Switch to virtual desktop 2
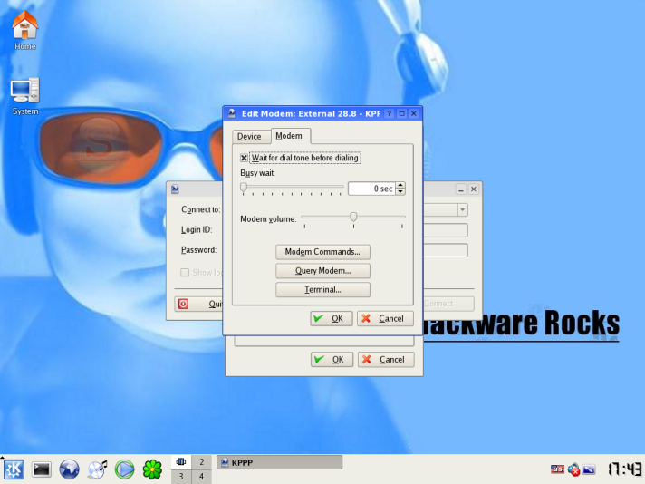 coord(201,461)
